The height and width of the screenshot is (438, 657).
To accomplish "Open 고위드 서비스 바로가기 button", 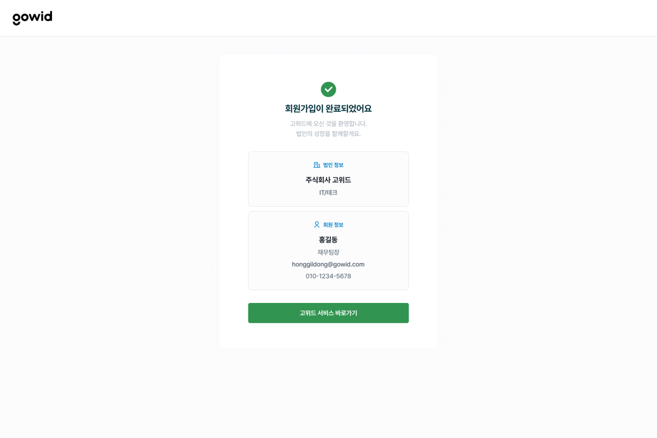I will coord(328,313).
